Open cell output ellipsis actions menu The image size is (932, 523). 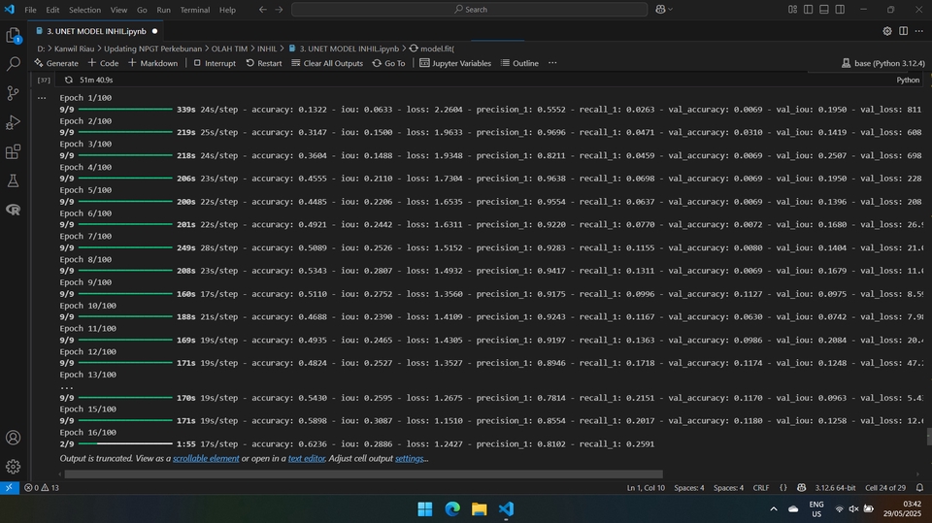(x=42, y=97)
